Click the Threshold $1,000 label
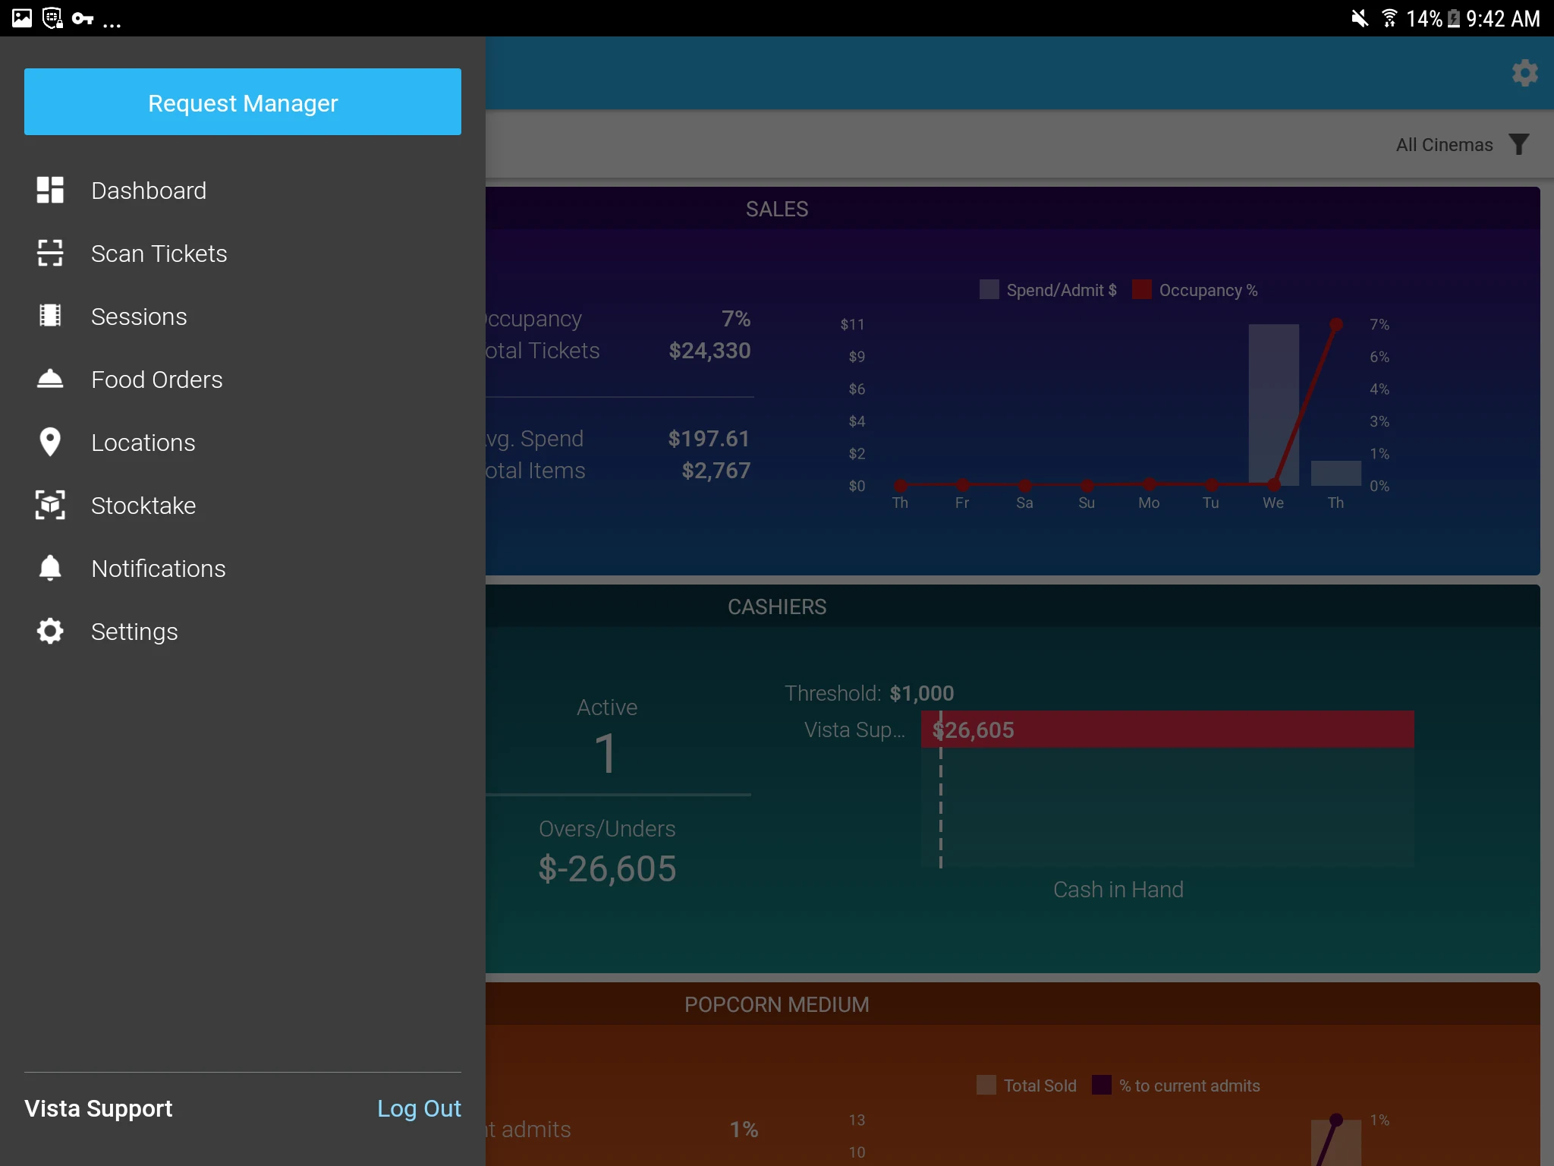The width and height of the screenshot is (1554, 1166). tap(869, 693)
